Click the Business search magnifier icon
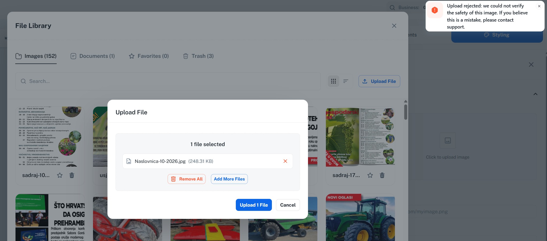Screen dimensions: 547x241 coord(392,7)
